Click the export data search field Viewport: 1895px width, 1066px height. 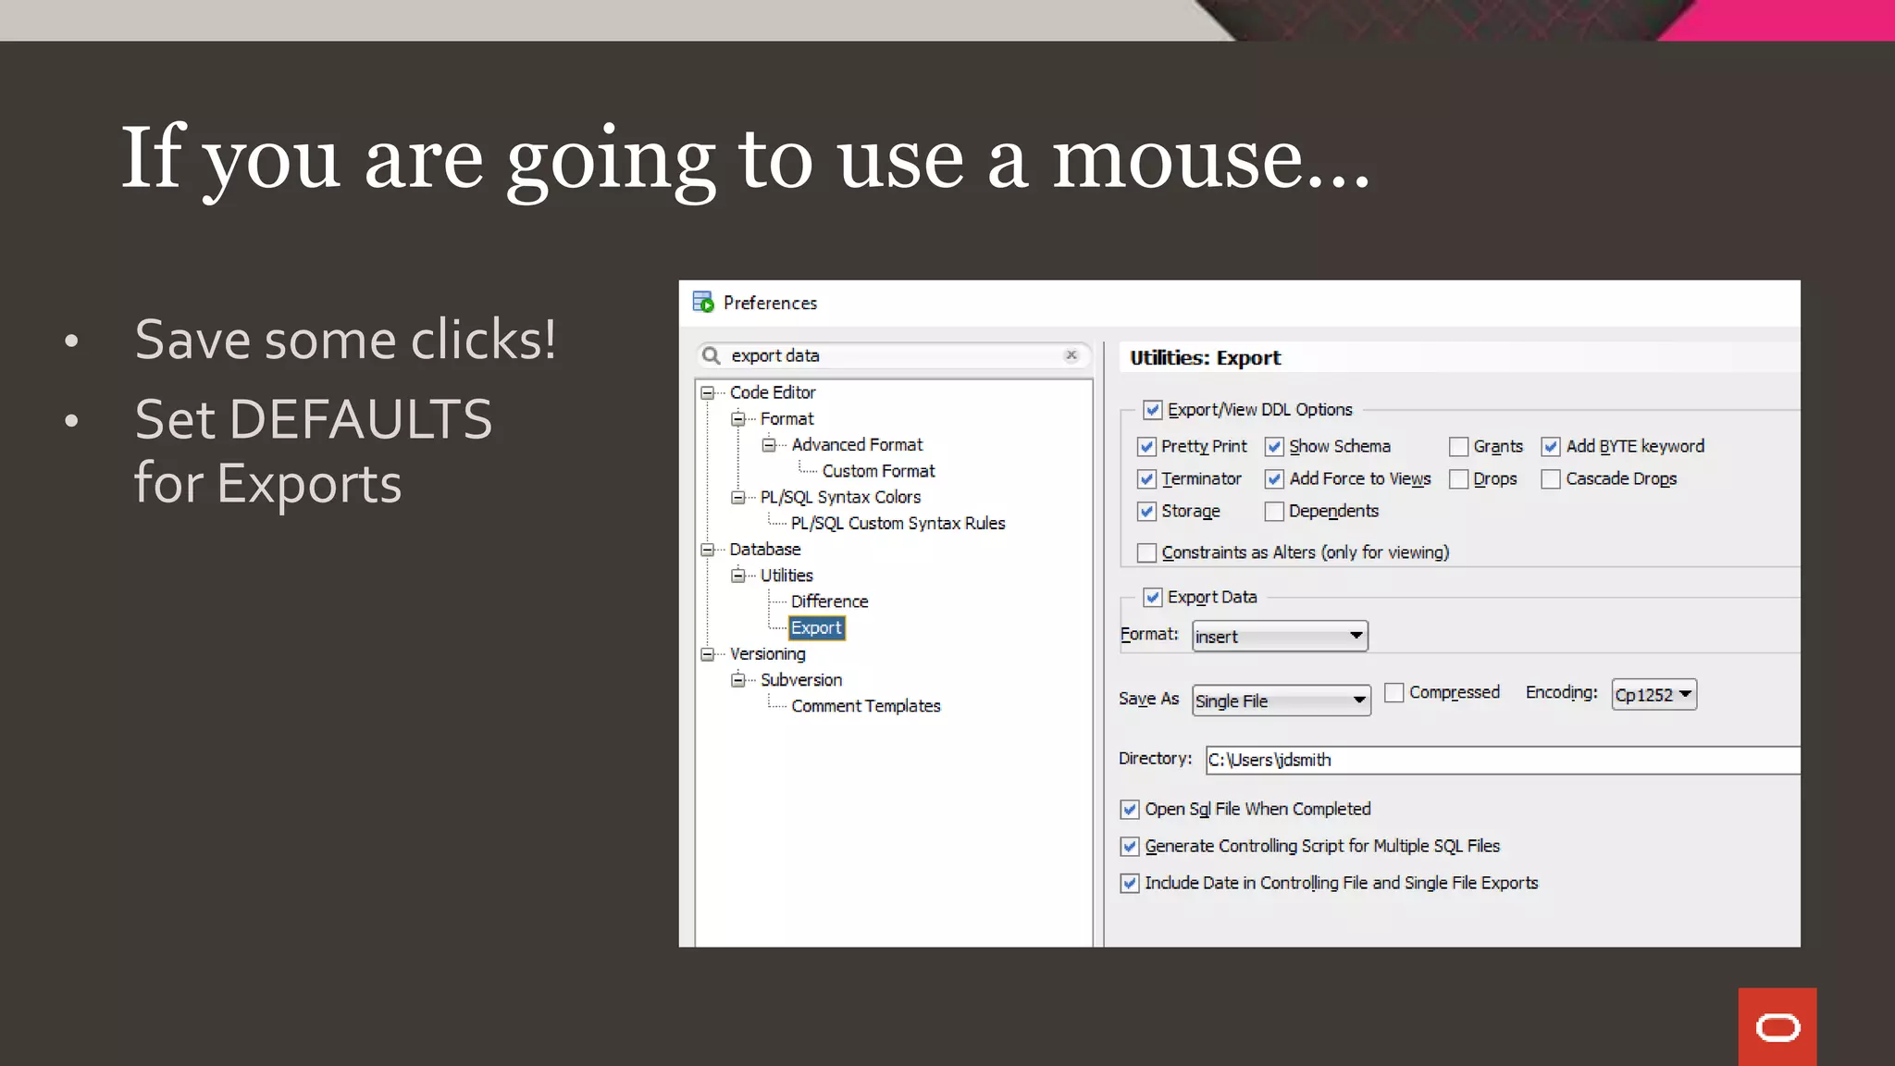pos(894,355)
